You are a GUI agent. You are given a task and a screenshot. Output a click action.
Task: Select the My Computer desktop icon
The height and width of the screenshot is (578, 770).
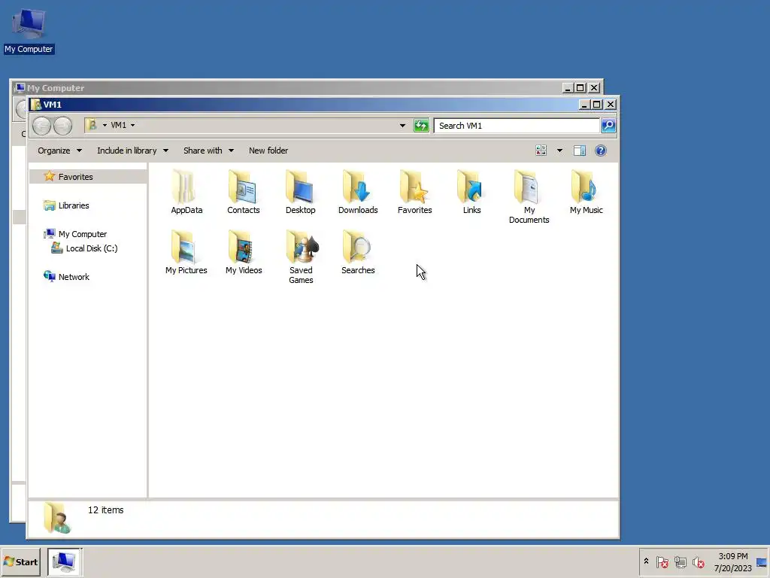29,31
